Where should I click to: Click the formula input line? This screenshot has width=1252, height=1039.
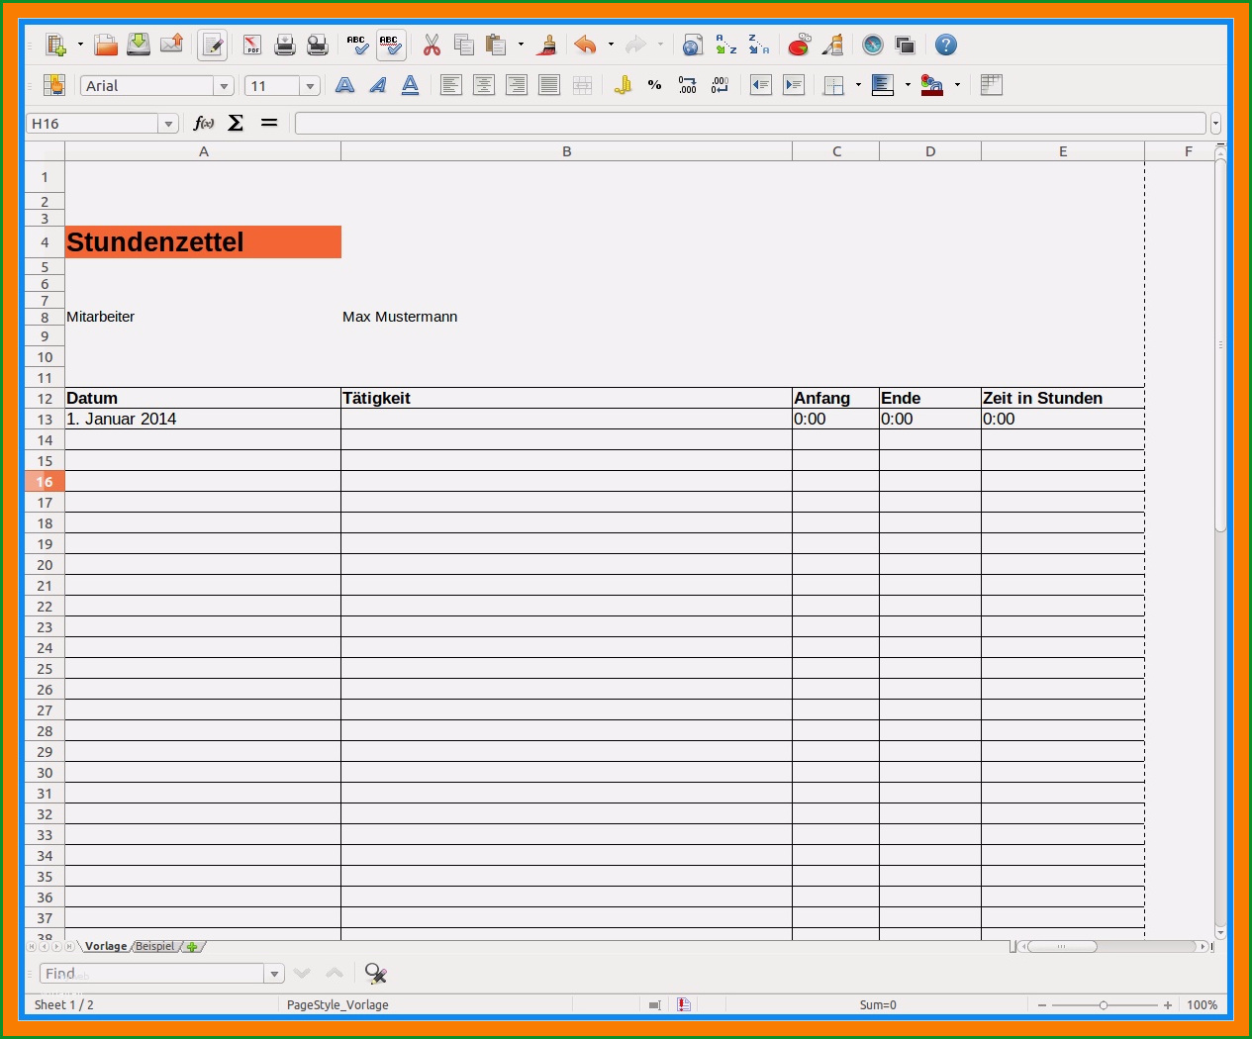coord(750,124)
